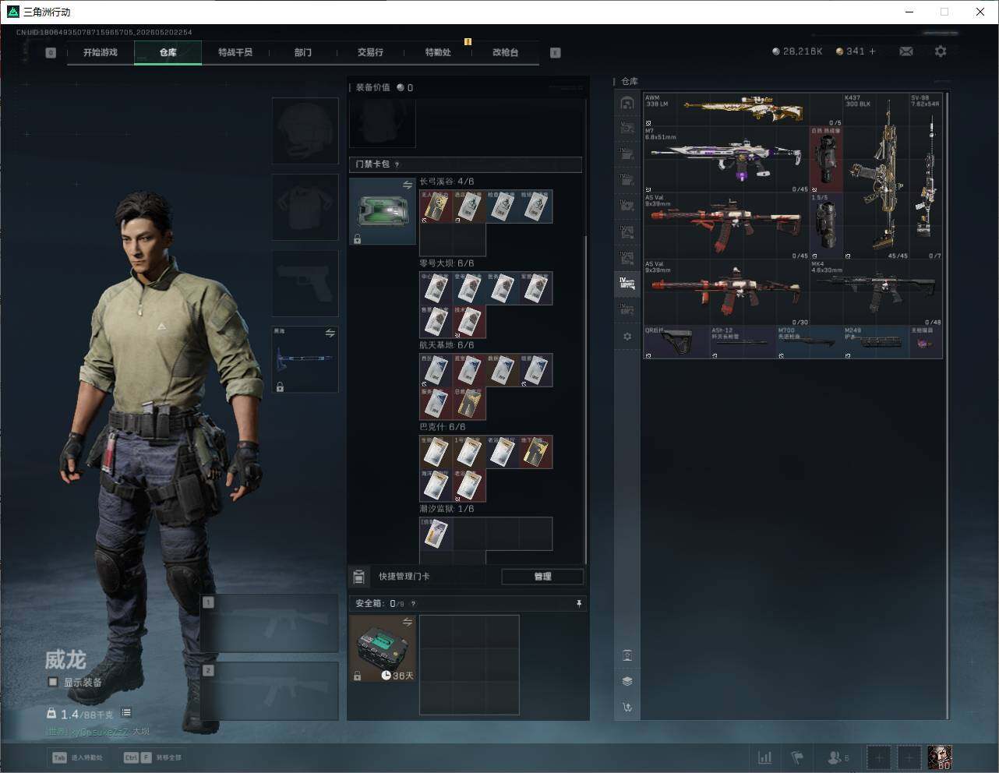Open the weight details list icon
The width and height of the screenshot is (999, 773).
pyautogui.click(x=126, y=713)
